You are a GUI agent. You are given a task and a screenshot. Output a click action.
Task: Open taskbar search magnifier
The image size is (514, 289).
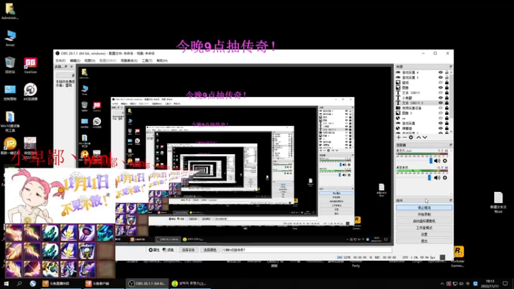click(19, 283)
